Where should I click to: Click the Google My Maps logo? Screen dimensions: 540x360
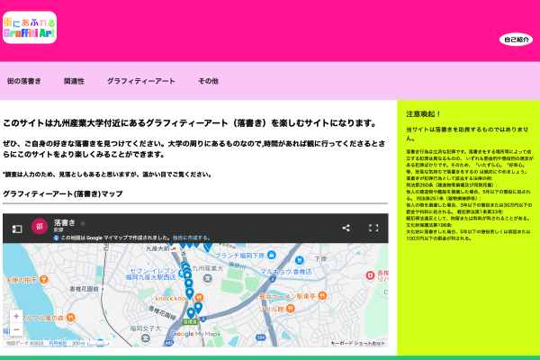195,334
